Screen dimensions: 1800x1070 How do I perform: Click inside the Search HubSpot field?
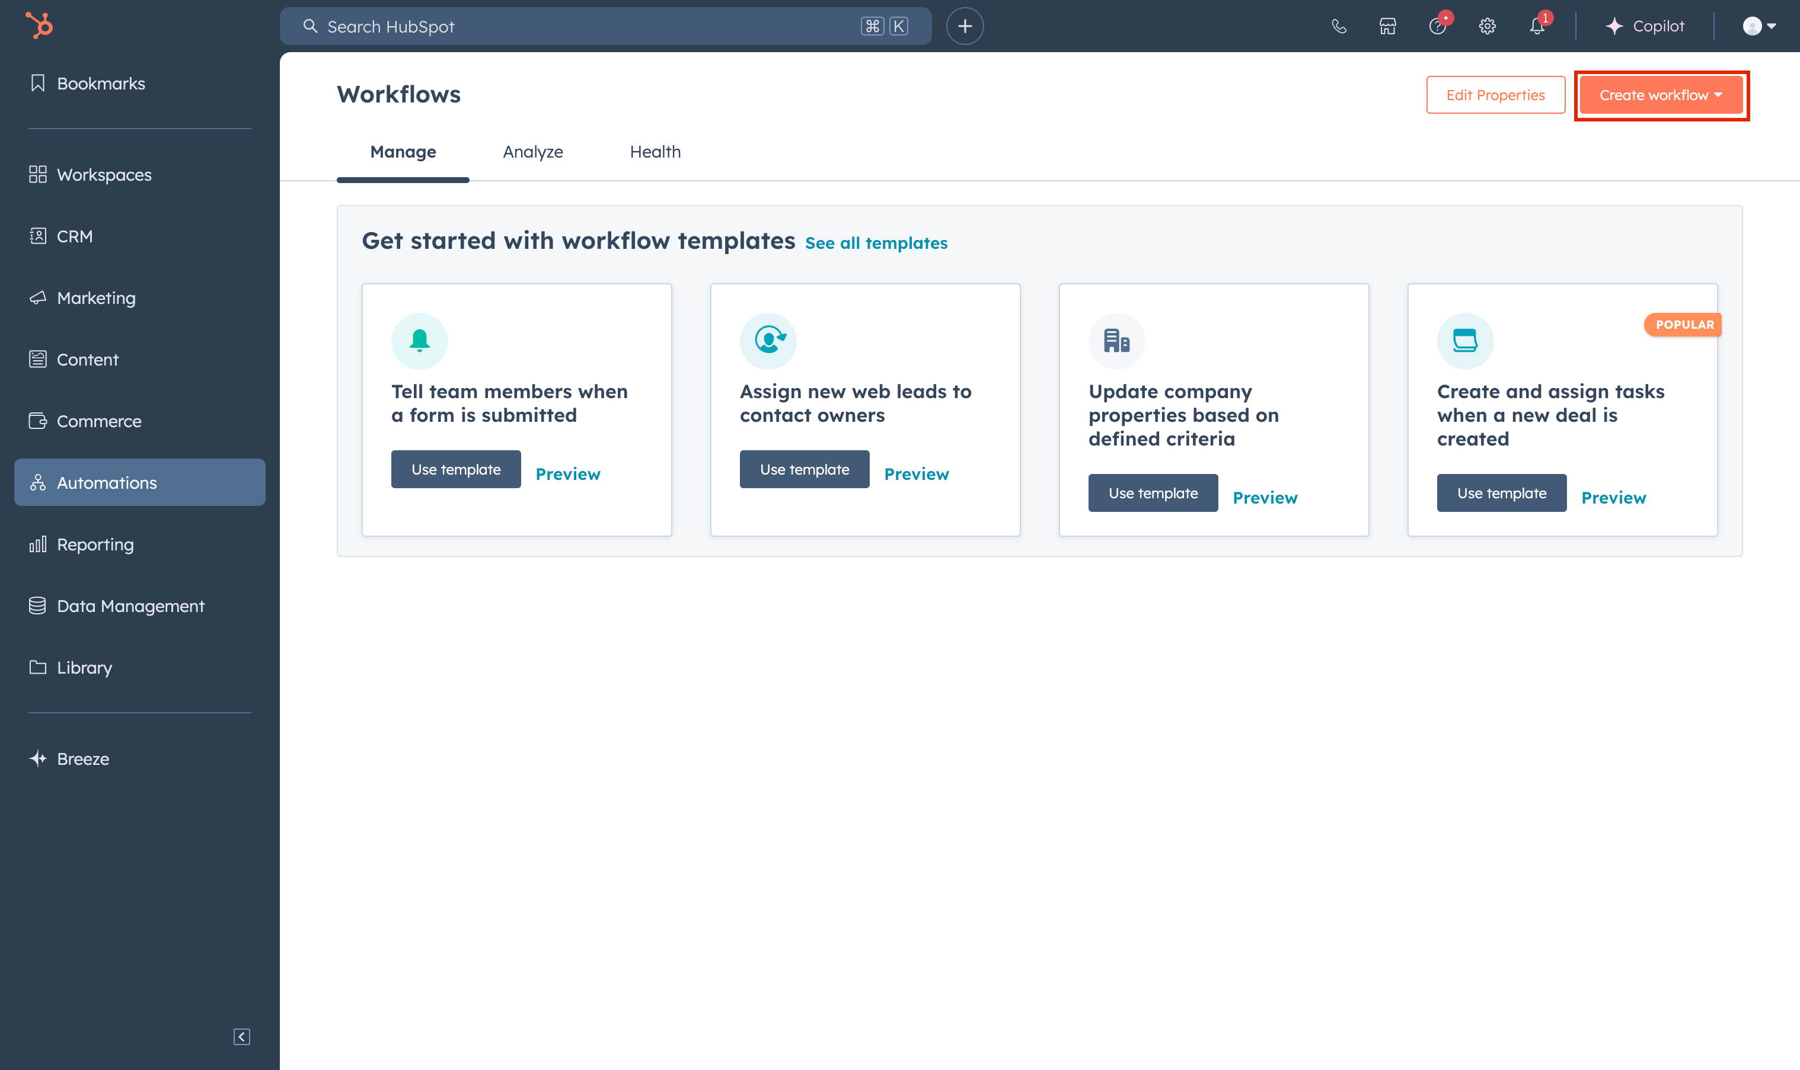tap(577, 27)
